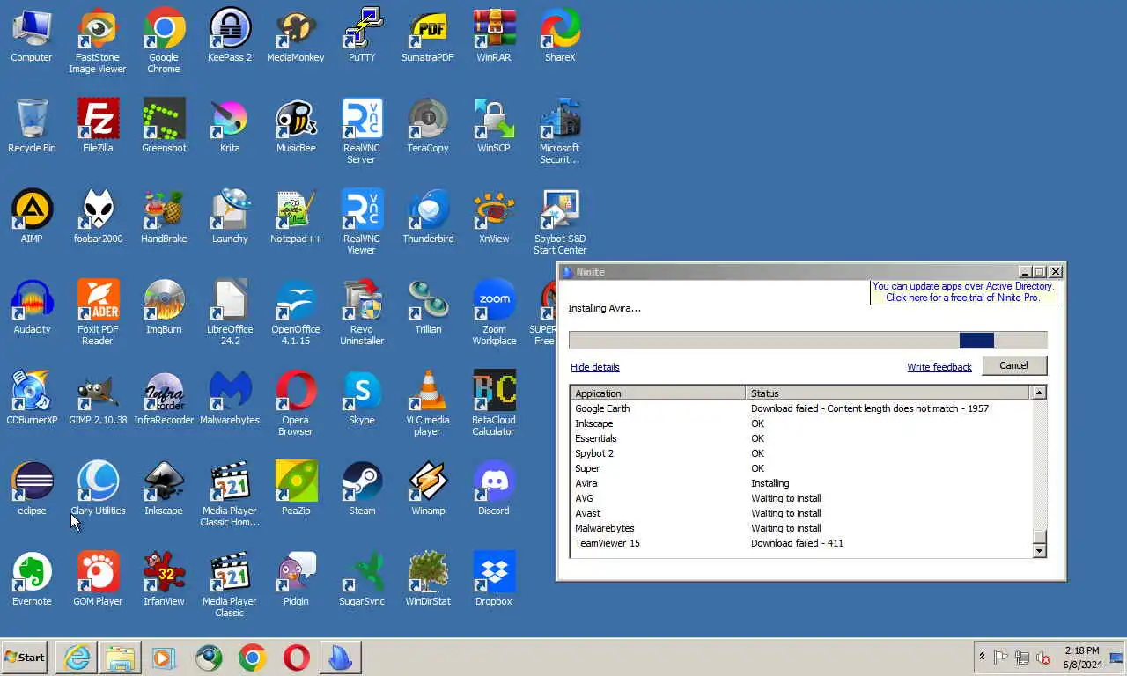Click the Status column header

pos(888,393)
